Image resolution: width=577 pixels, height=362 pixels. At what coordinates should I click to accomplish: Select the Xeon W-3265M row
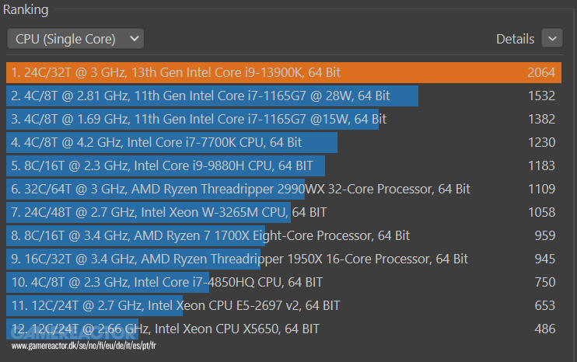coord(284,212)
